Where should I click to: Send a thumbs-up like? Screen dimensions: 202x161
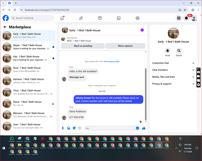[x=144, y=128]
